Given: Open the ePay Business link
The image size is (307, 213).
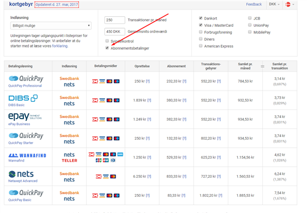Looking at the screenshot, I should [x=19, y=124].
